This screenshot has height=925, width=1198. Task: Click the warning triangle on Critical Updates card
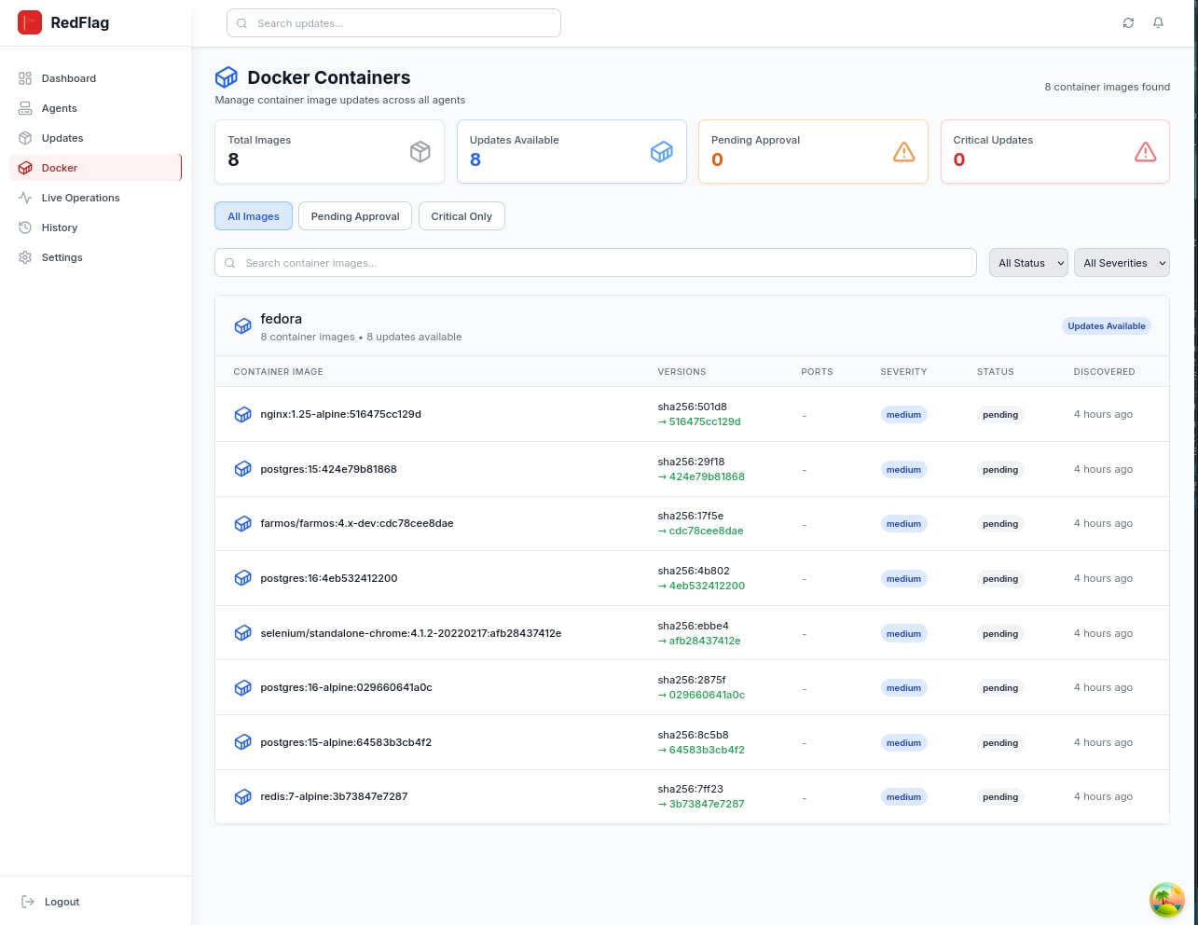pyautogui.click(x=1145, y=152)
